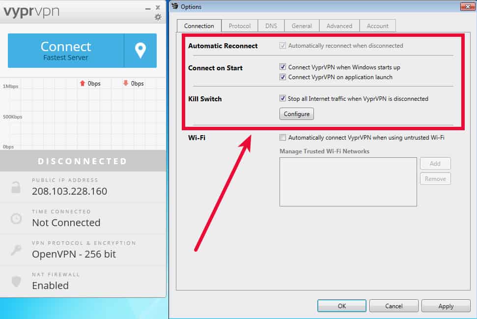477x319 pixels.
Task: Uncheck Connect VyprVPN when Windows starts up
Action: [x=282, y=67]
